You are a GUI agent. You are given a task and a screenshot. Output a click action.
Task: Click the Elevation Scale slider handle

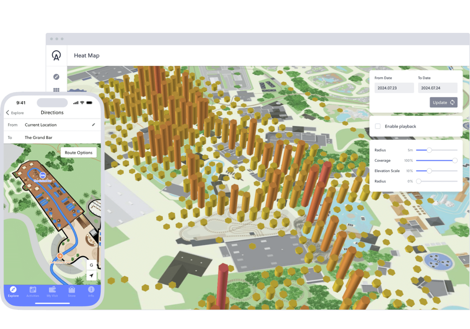coord(429,171)
